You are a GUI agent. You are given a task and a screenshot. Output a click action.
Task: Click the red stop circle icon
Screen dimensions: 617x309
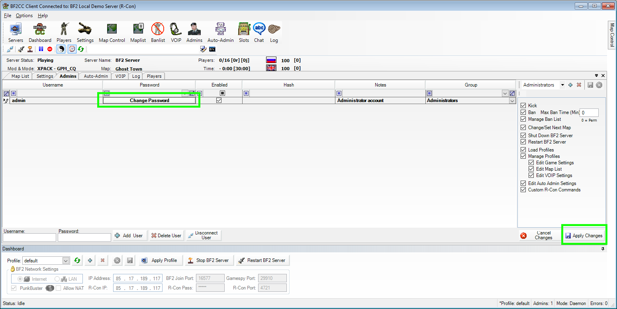[50, 49]
